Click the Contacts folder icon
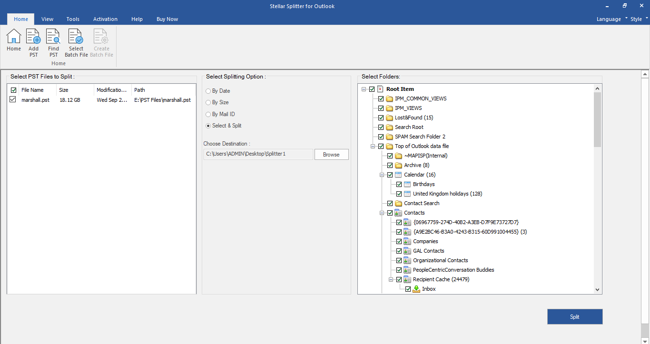The image size is (650, 344). coord(399,213)
